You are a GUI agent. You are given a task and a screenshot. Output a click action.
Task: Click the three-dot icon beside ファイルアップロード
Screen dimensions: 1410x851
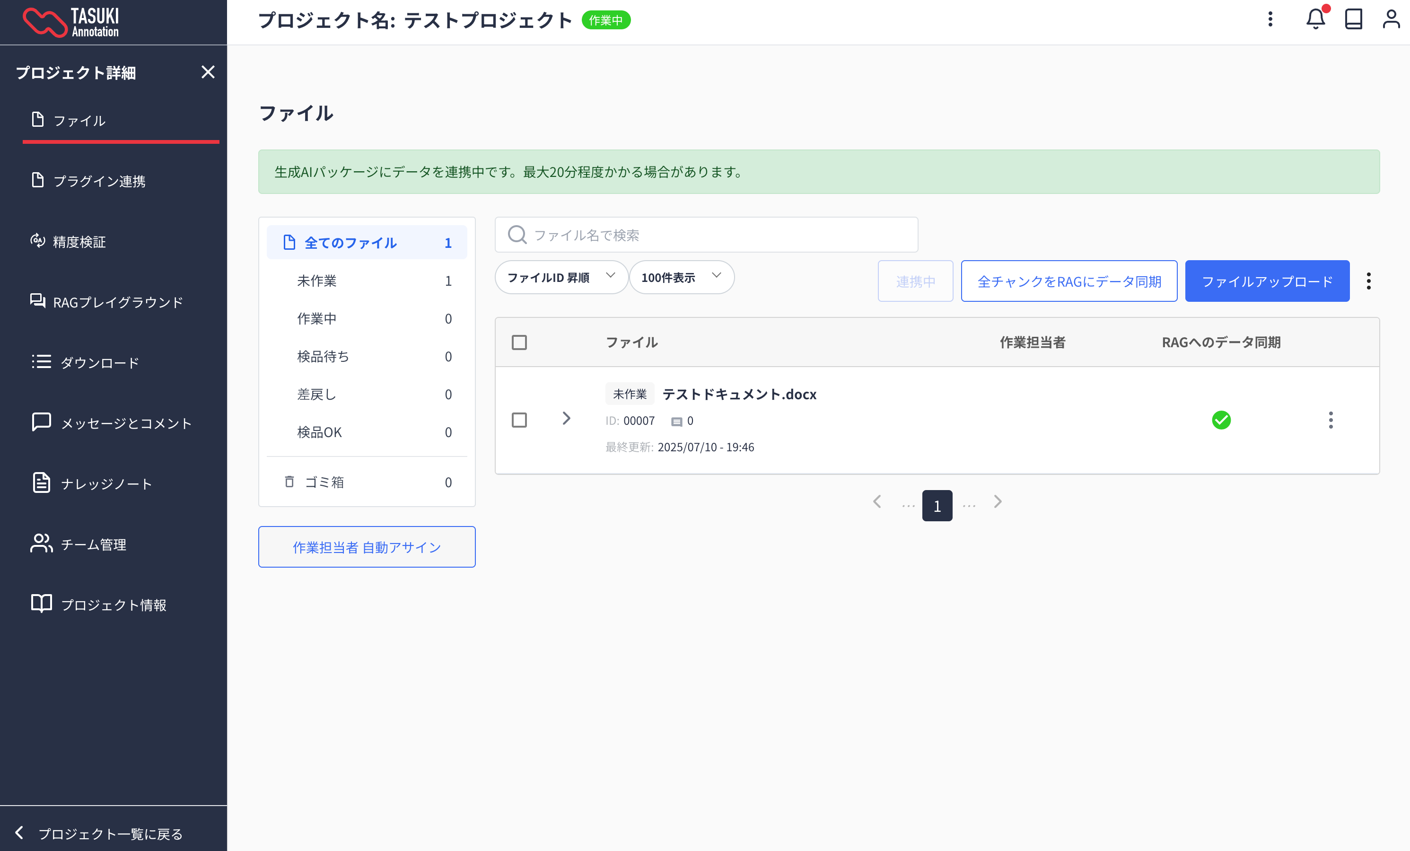tap(1368, 281)
